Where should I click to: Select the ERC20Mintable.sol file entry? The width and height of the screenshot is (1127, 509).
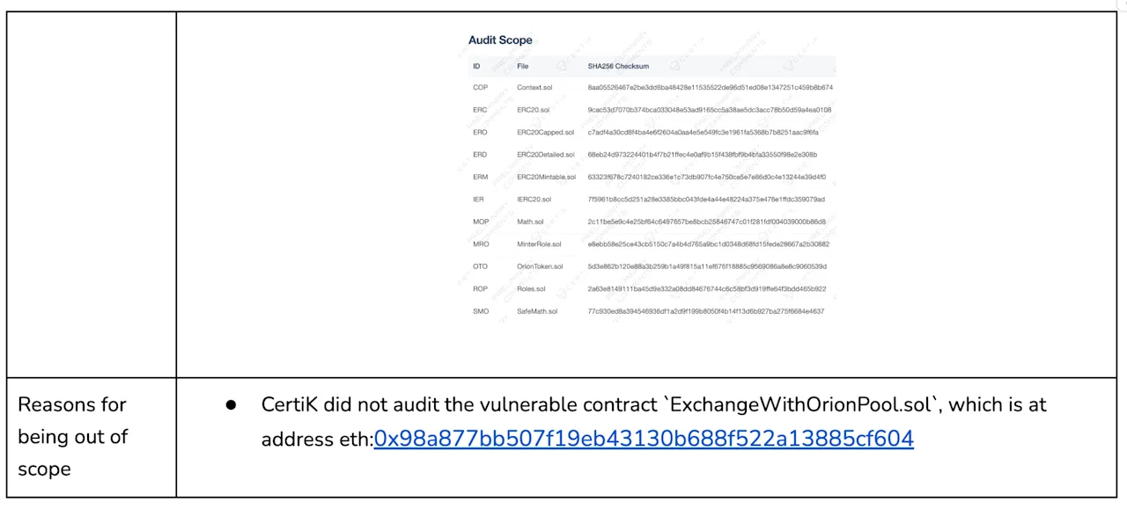click(546, 177)
